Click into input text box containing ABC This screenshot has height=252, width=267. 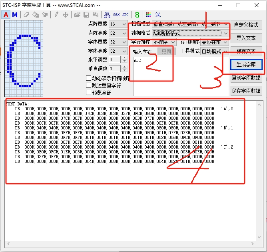click(181, 76)
